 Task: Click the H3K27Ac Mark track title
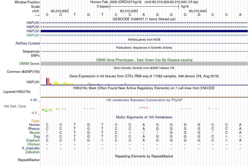coord(144,88)
